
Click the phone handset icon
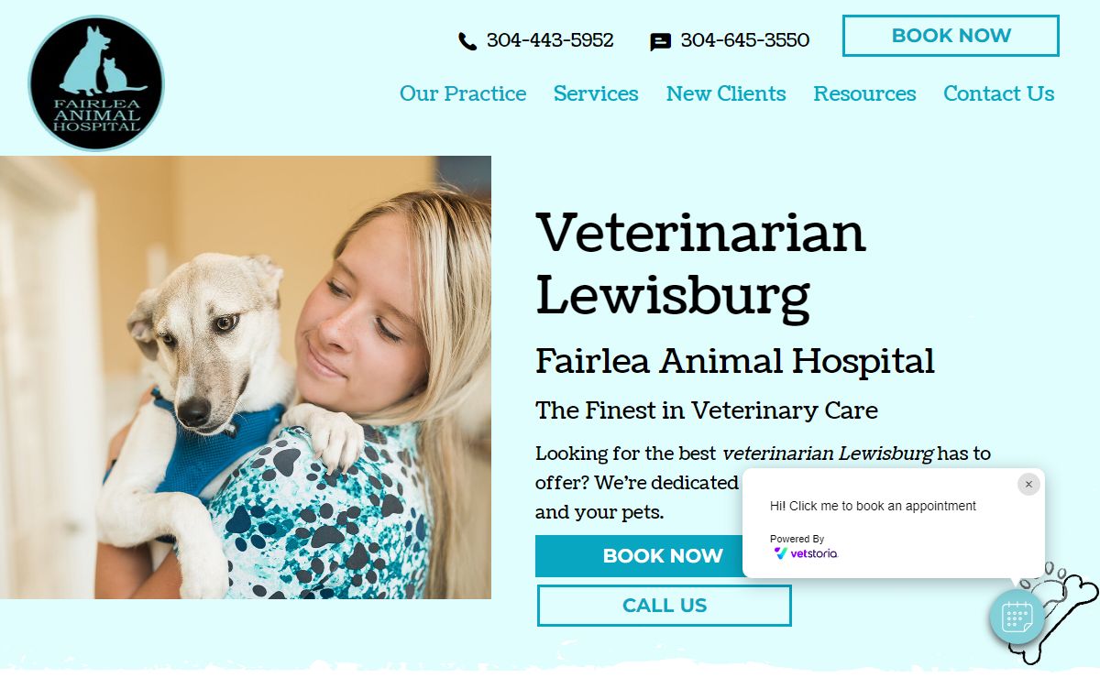pyautogui.click(x=467, y=41)
